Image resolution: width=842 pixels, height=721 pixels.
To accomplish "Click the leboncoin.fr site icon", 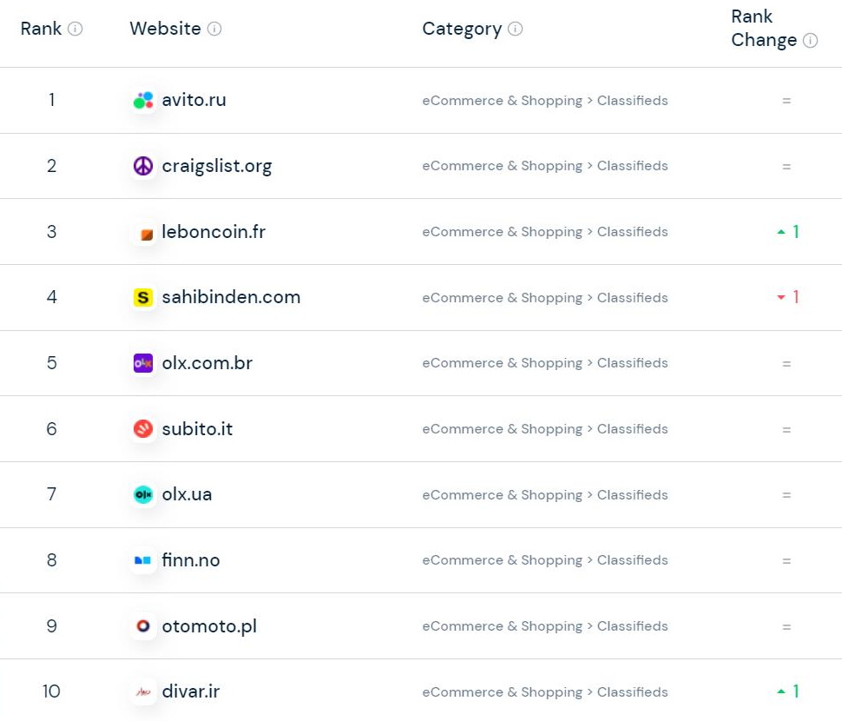I will tap(143, 233).
